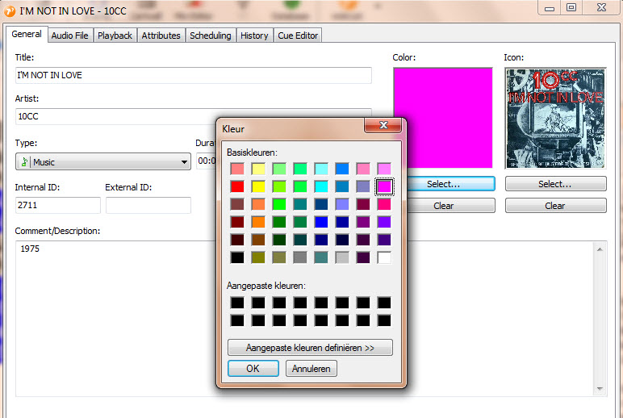Click the 10CC album cover icon
623x418 pixels.
point(555,118)
